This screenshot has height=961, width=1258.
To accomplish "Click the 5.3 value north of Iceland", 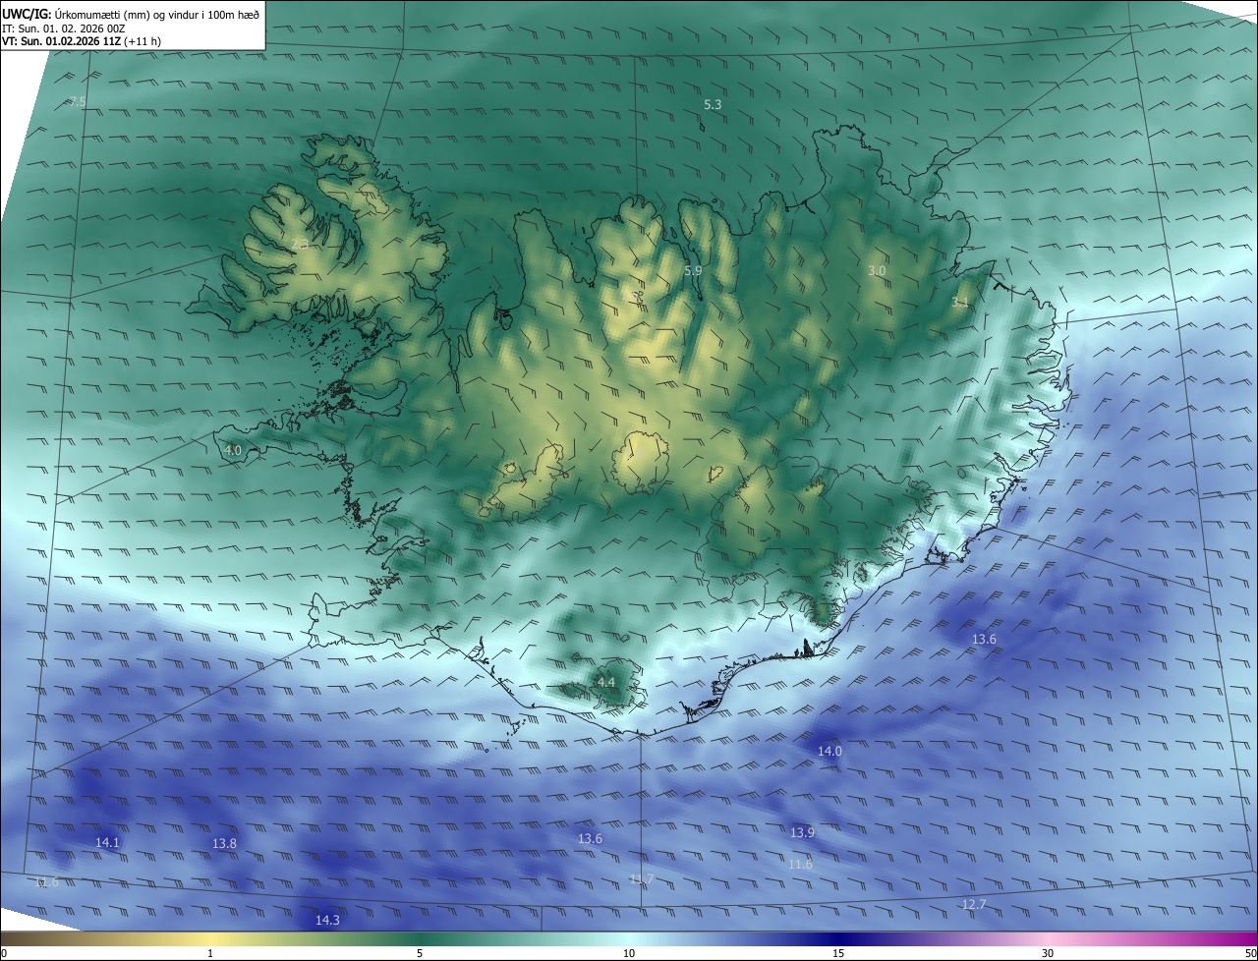I will tap(713, 104).
